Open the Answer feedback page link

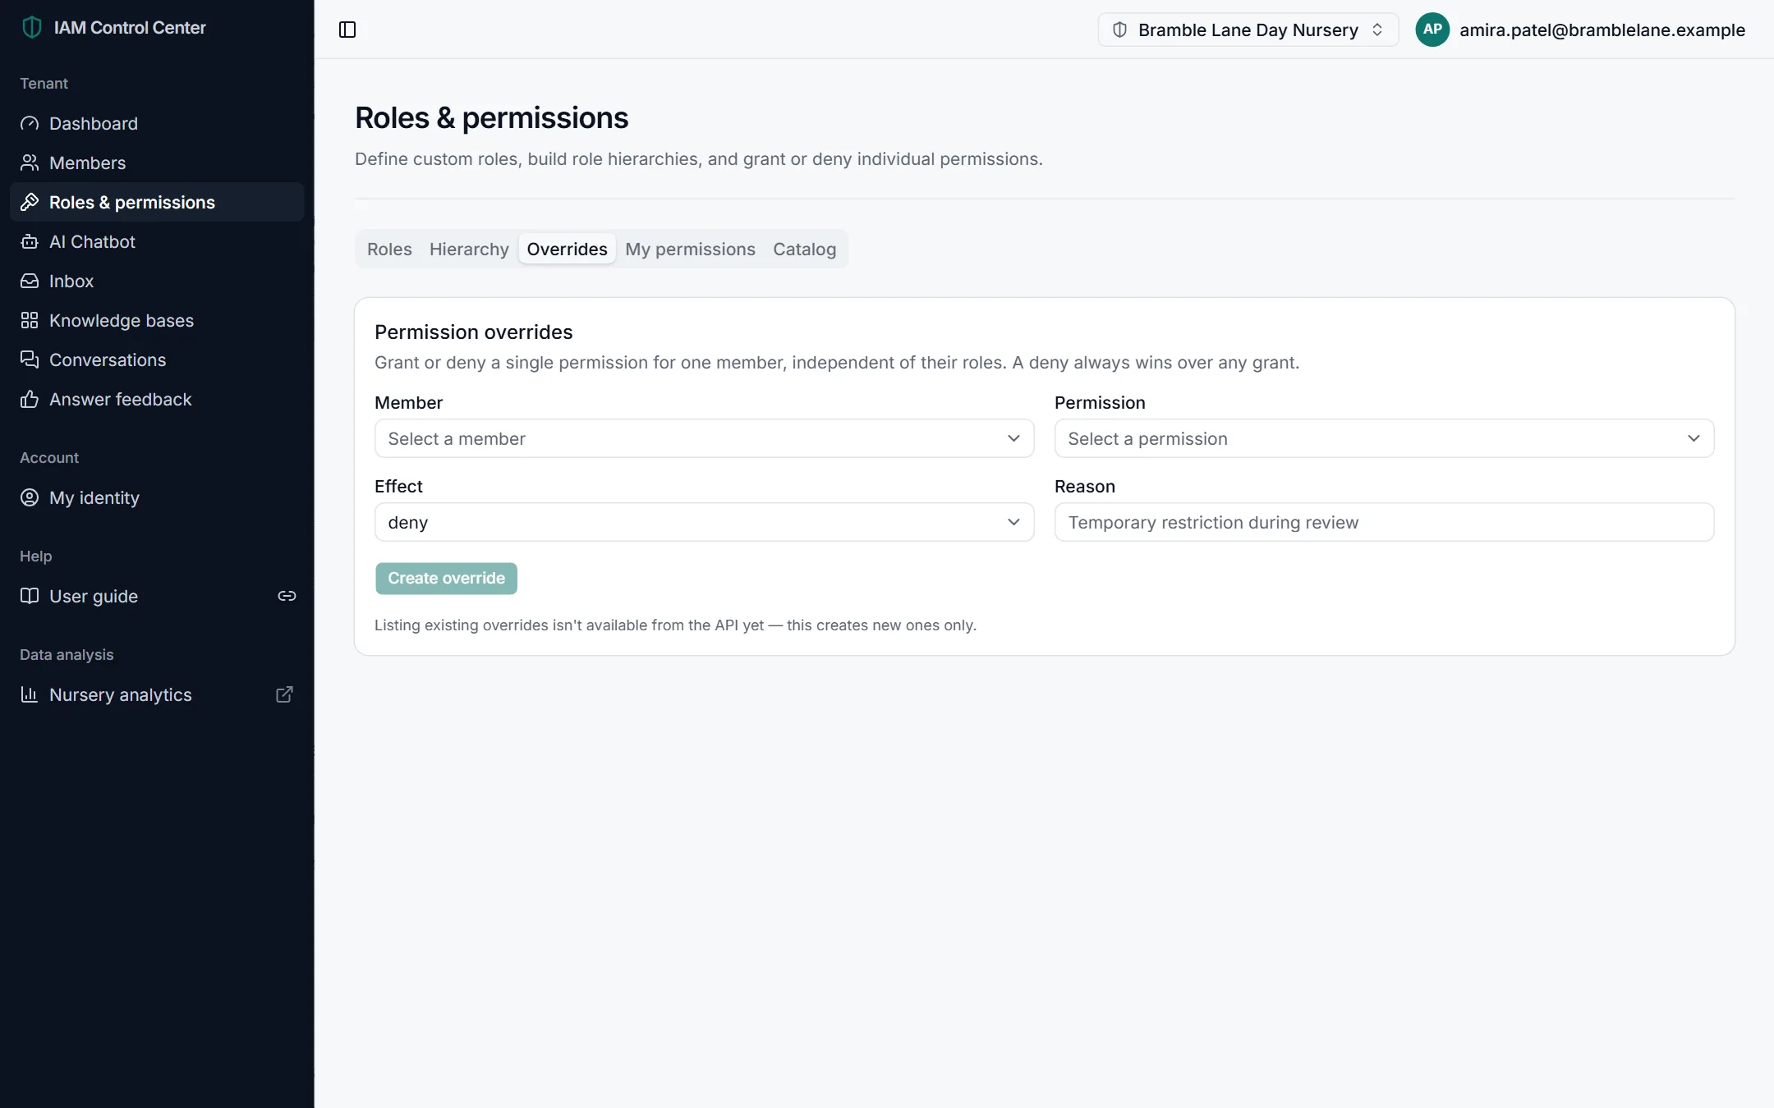pos(157,399)
